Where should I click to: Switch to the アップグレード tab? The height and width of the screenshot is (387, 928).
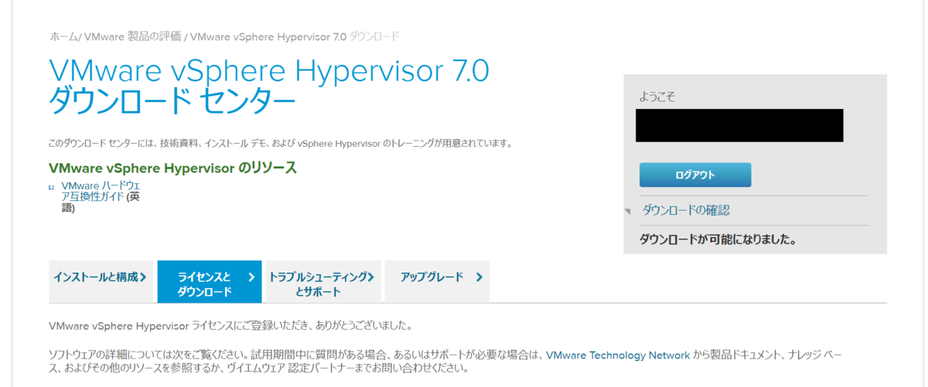click(437, 281)
